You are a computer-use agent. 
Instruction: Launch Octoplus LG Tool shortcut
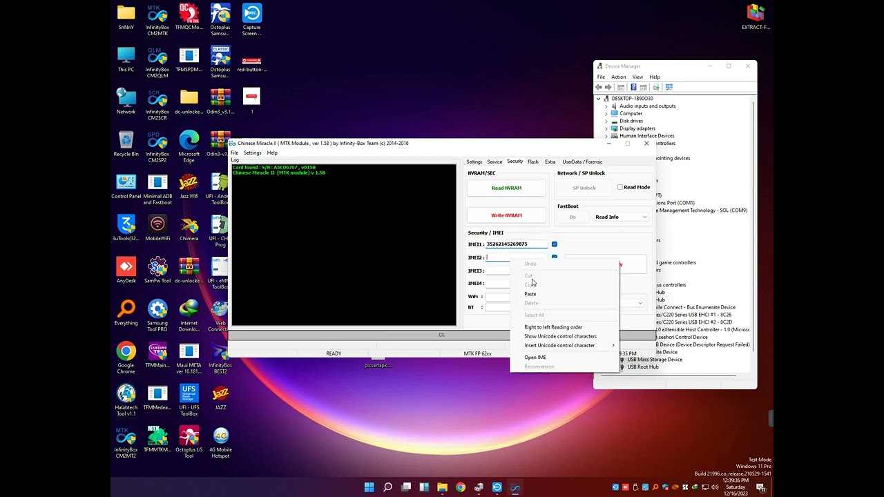189,442
